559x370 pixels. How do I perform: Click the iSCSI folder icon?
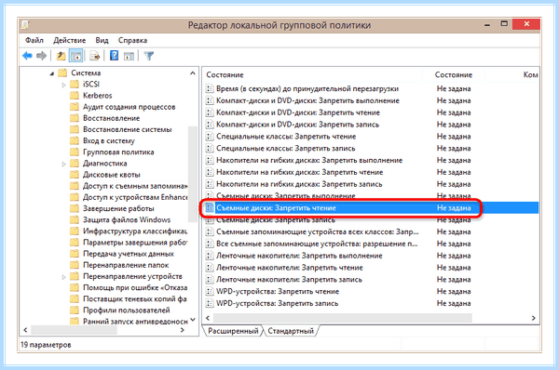(75, 85)
